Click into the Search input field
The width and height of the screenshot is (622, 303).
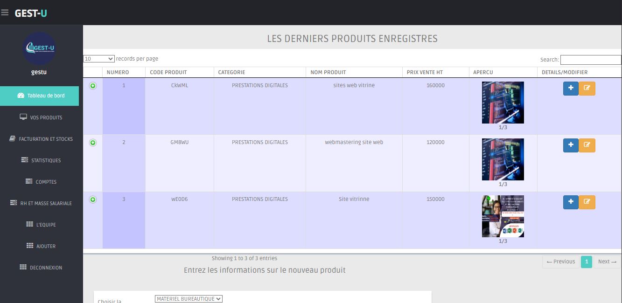pos(590,60)
